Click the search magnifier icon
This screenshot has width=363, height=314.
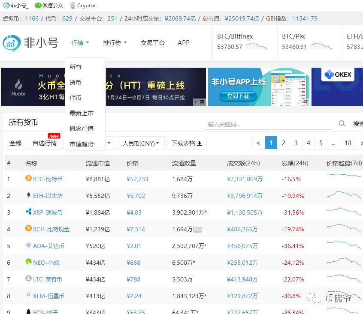(x=342, y=123)
